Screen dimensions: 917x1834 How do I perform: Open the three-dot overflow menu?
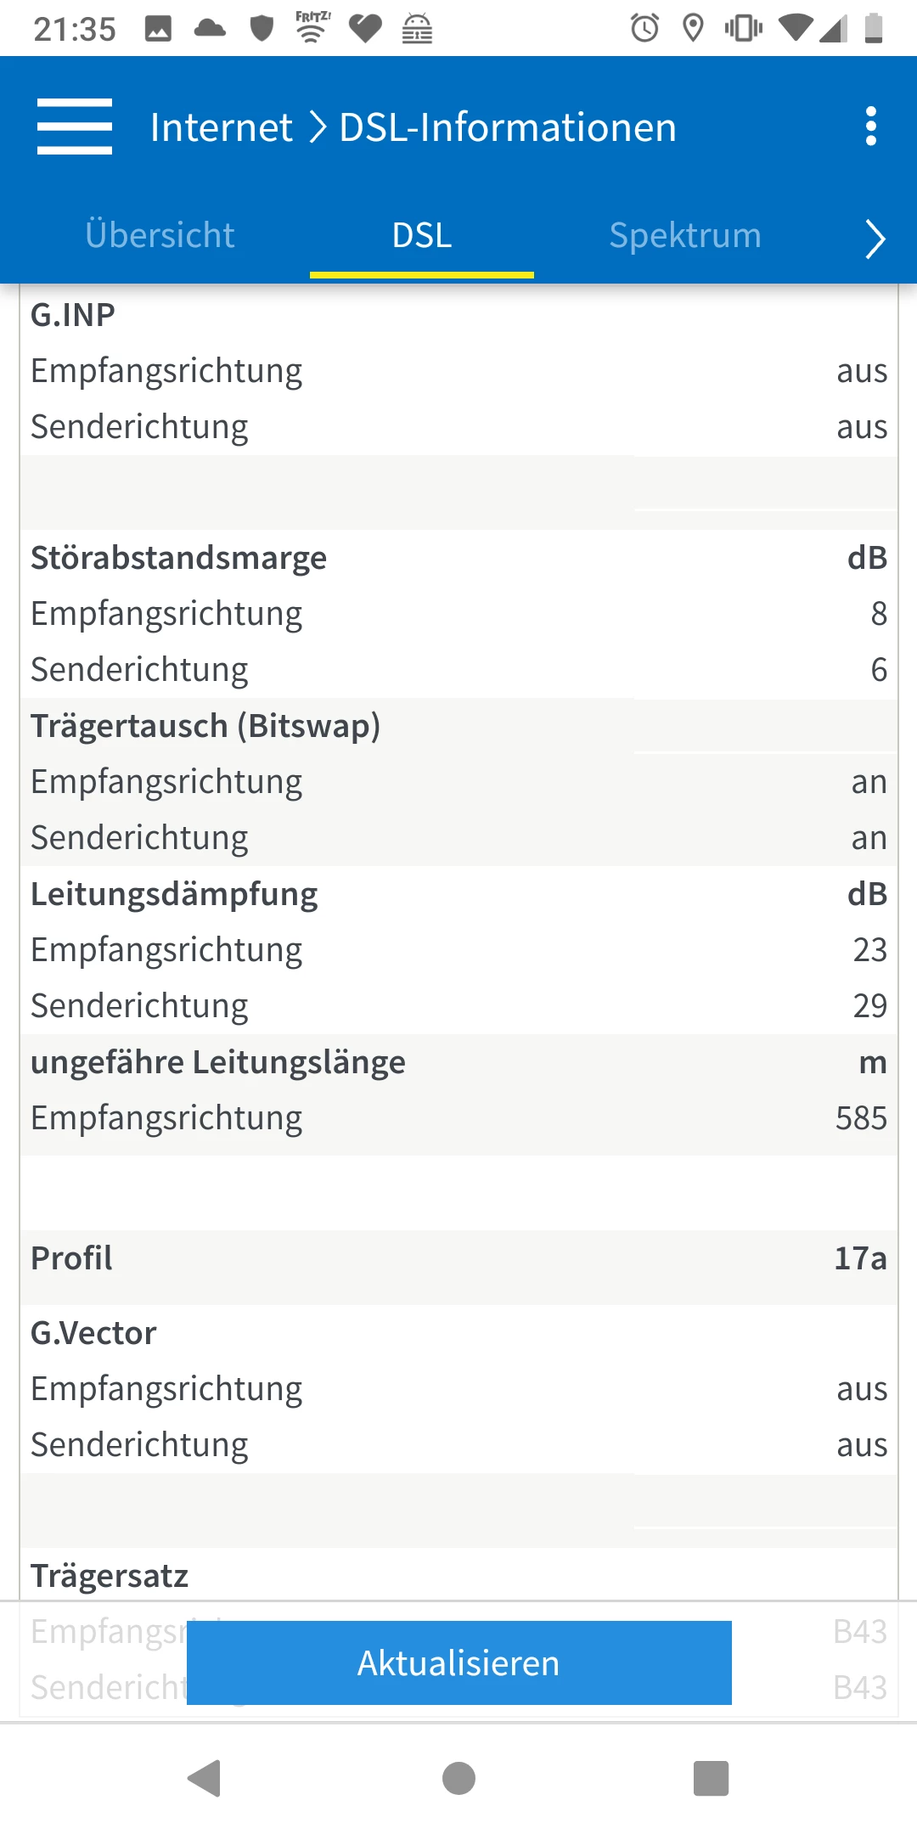(x=870, y=127)
